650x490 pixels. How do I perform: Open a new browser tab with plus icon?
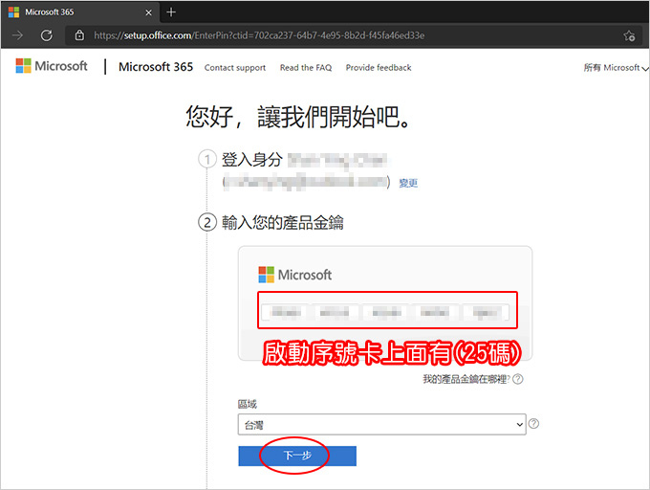point(171,12)
